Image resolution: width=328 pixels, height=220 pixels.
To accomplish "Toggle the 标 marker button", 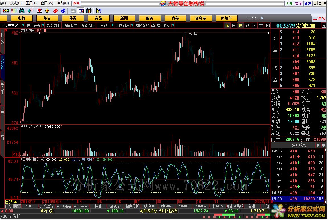I will click(227, 26).
